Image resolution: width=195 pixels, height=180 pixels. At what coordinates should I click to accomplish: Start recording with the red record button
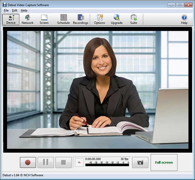(28, 162)
